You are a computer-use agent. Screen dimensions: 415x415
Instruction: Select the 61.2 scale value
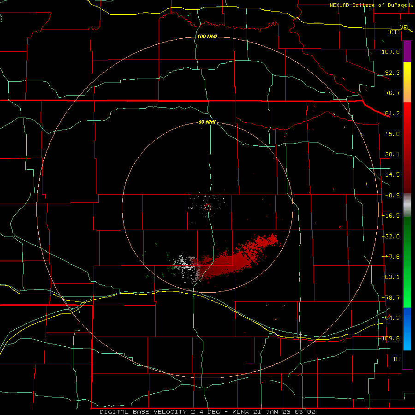click(x=392, y=113)
